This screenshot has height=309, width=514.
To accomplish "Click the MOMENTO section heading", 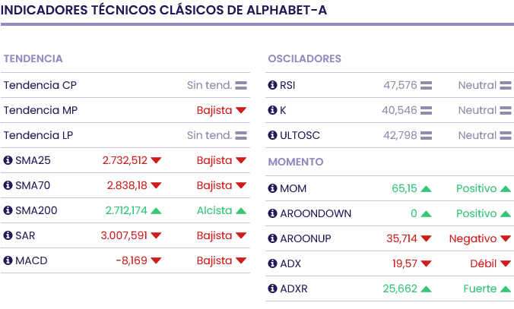I will pyautogui.click(x=296, y=162).
